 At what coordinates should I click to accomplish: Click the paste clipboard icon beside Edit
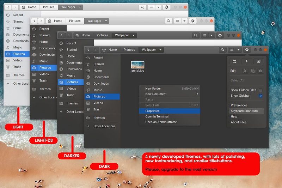tap(260, 71)
